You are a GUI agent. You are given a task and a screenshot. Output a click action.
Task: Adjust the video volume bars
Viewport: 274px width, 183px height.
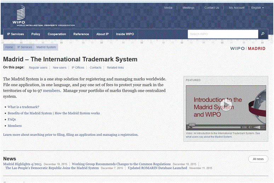pos(257,127)
